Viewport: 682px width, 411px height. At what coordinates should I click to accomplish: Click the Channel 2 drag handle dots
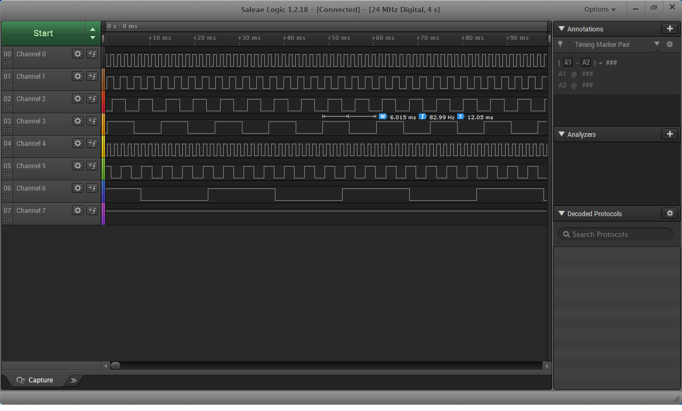pos(7,107)
